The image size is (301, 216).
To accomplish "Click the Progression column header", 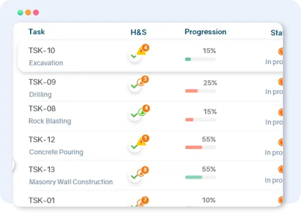I will pyautogui.click(x=205, y=32).
